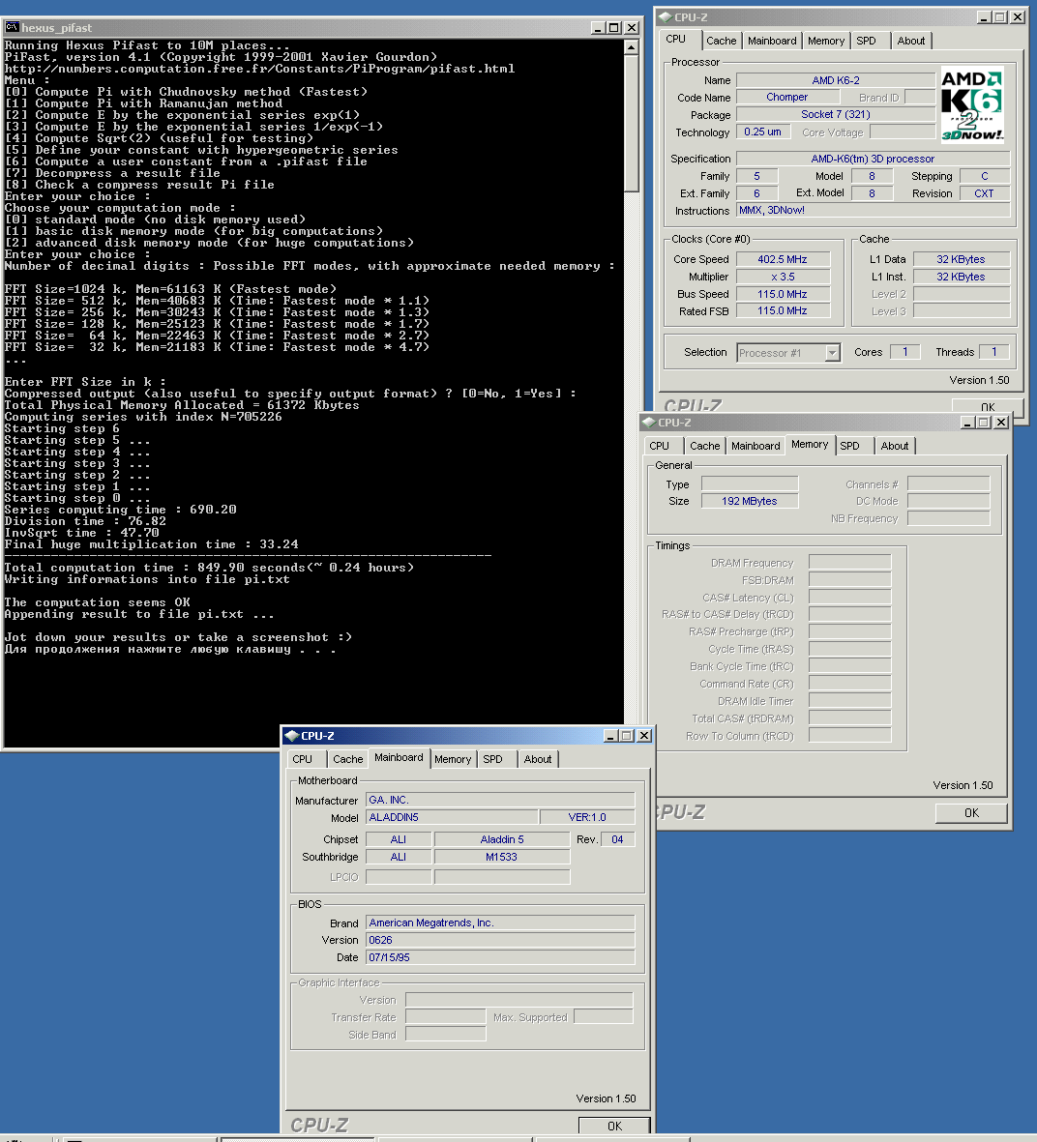1037x1142 pixels.
Task: Open Mainboard tab in top CPU-Z window
Action: [772, 41]
